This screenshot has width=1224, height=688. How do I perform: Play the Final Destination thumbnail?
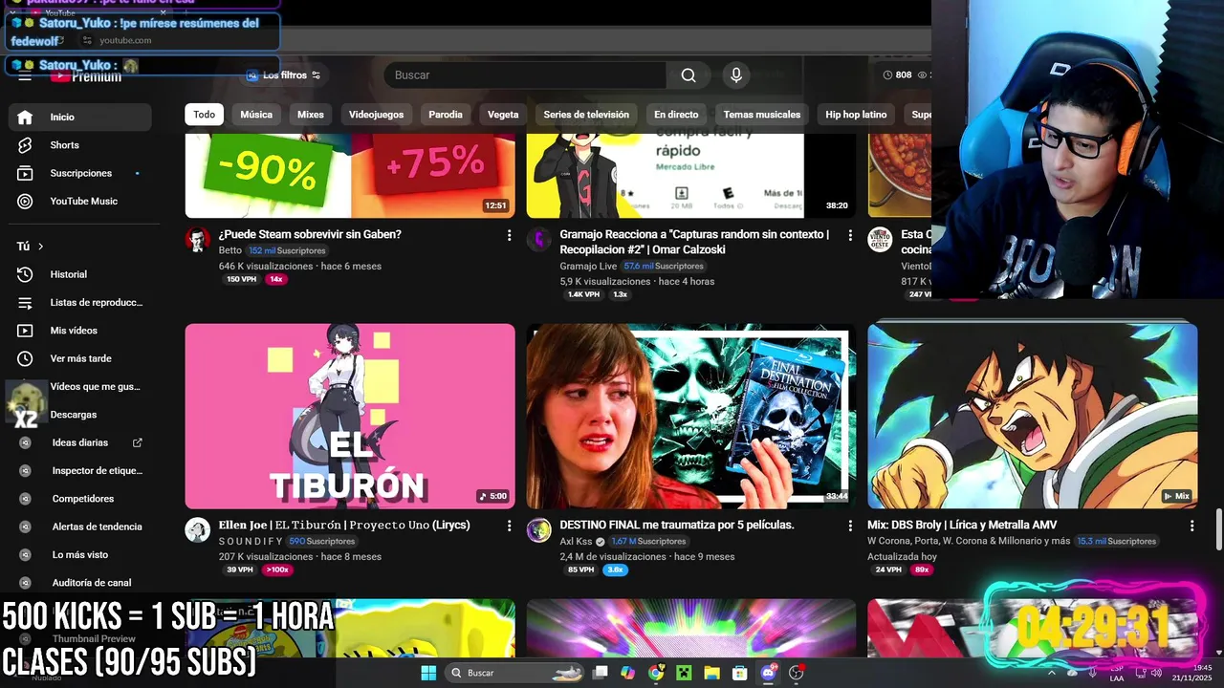pos(691,416)
